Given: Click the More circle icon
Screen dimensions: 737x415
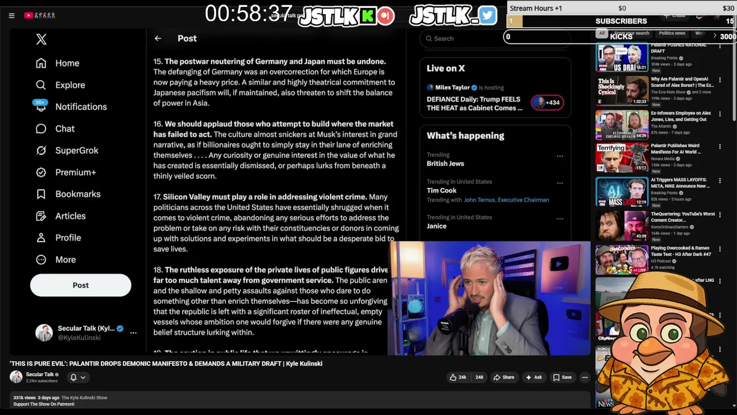Looking at the screenshot, I should (41, 260).
